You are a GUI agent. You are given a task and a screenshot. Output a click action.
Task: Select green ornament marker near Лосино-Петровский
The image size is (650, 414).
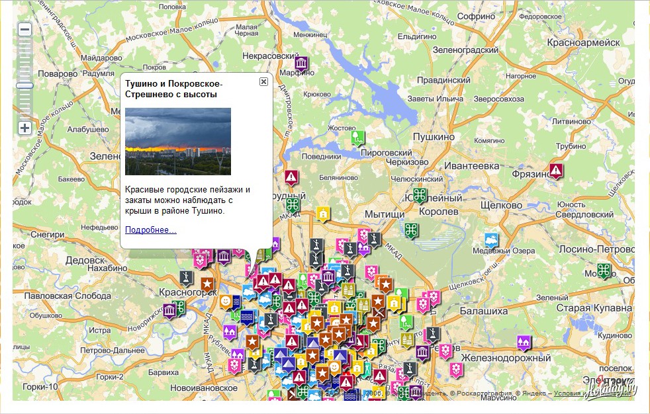point(602,269)
